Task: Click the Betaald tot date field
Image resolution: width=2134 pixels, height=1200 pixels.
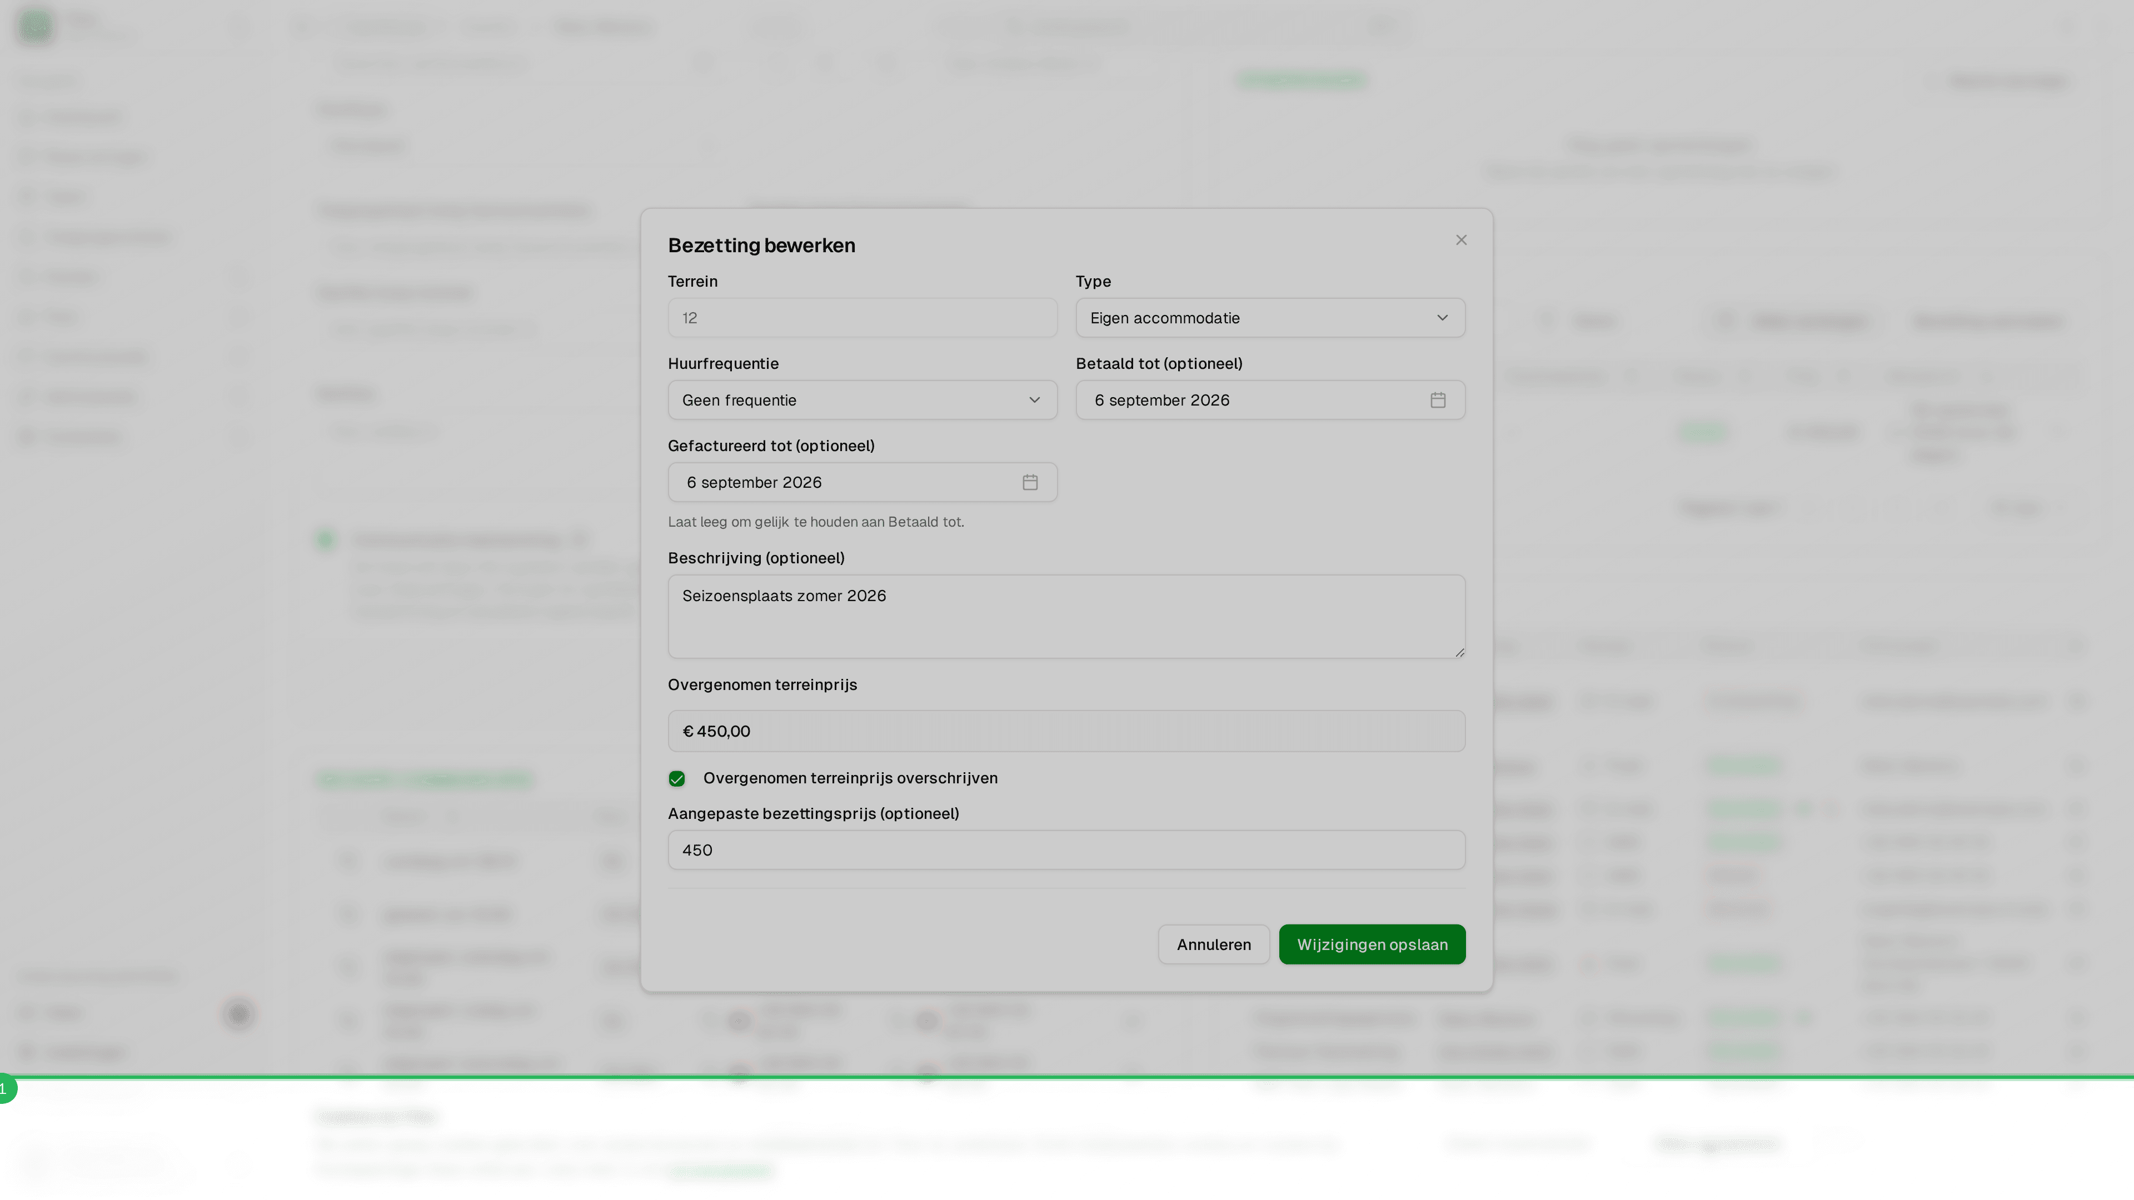Action: click(x=1270, y=400)
